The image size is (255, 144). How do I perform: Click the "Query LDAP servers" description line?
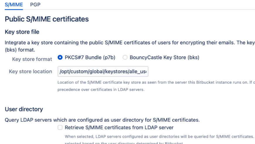pos(102,120)
